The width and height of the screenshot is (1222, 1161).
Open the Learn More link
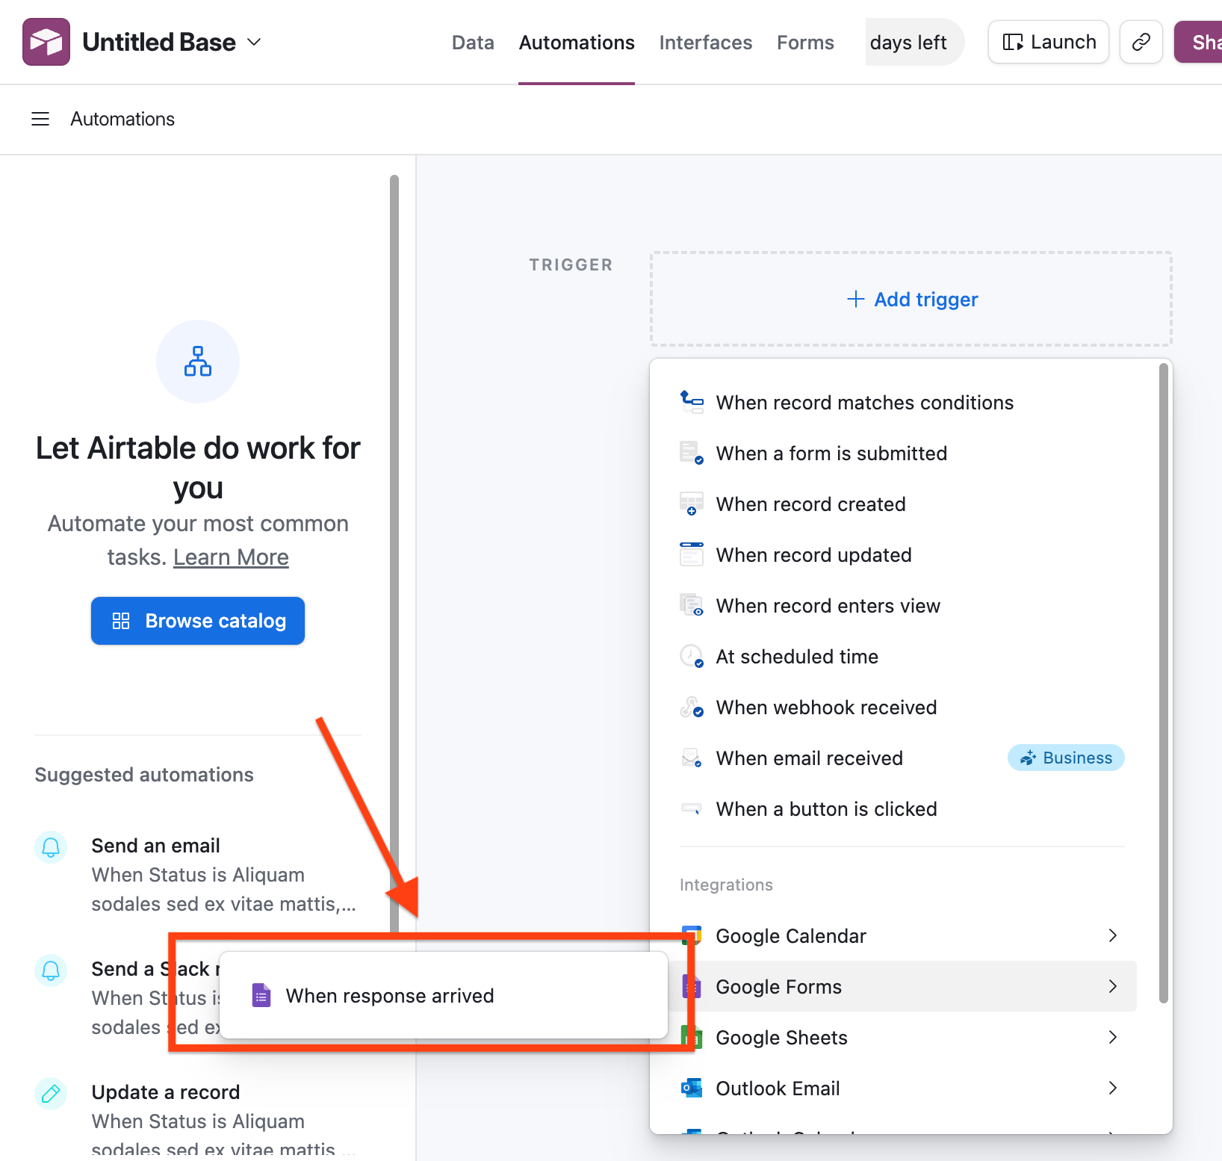230,557
